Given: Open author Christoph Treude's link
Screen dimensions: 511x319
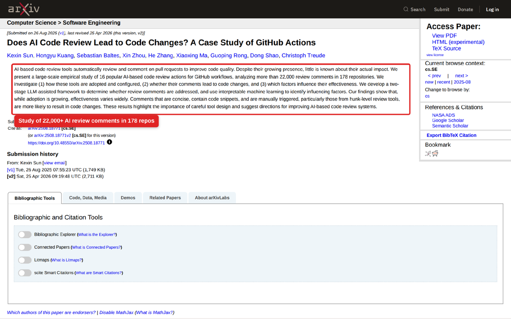Looking at the screenshot, I should click(303, 55).
